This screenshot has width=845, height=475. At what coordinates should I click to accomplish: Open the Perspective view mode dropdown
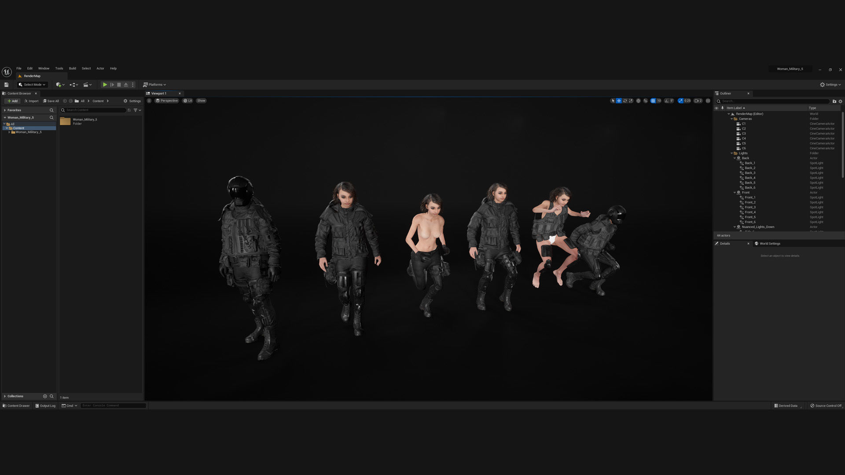[x=167, y=100]
